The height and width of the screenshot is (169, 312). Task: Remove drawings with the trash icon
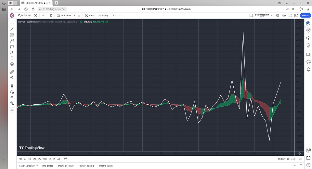(x=12, y=111)
